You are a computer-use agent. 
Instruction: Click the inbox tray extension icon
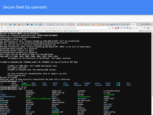click(130, 28)
